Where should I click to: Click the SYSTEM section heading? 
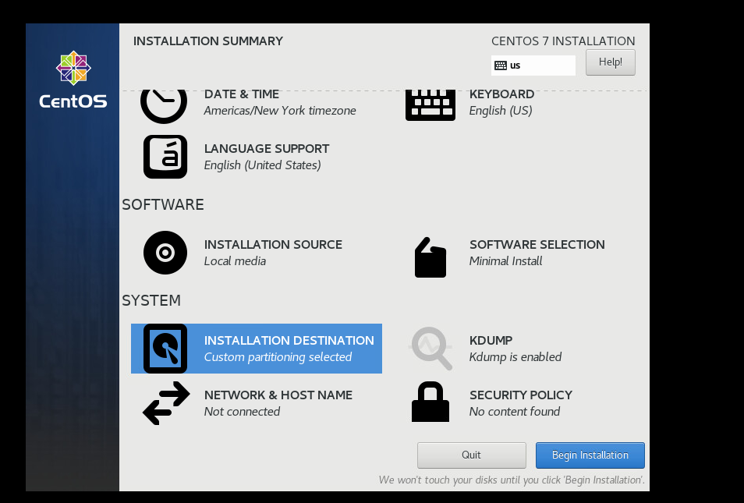pos(151,300)
